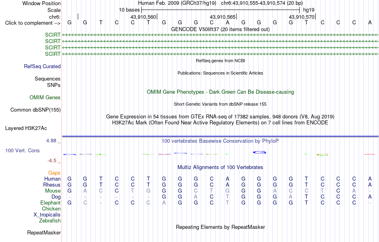Click the hg19 label next to the scale bar
This screenshot has height=242, width=379.
click(x=309, y=10)
